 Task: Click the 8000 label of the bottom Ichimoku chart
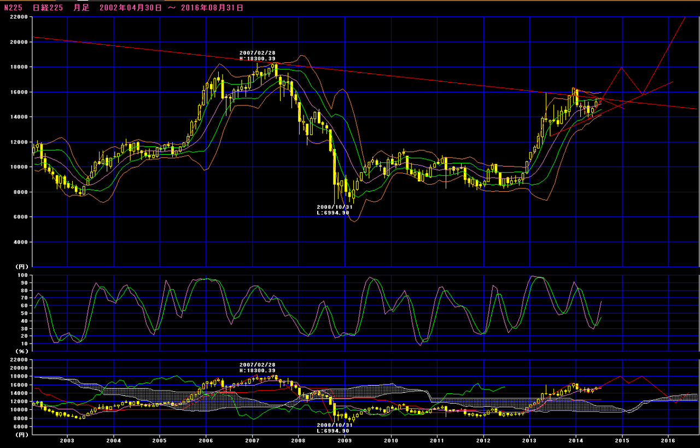pos(20,418)
